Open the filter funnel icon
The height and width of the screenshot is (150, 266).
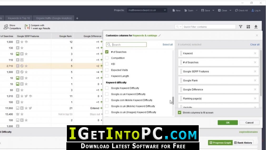(240, 27)
